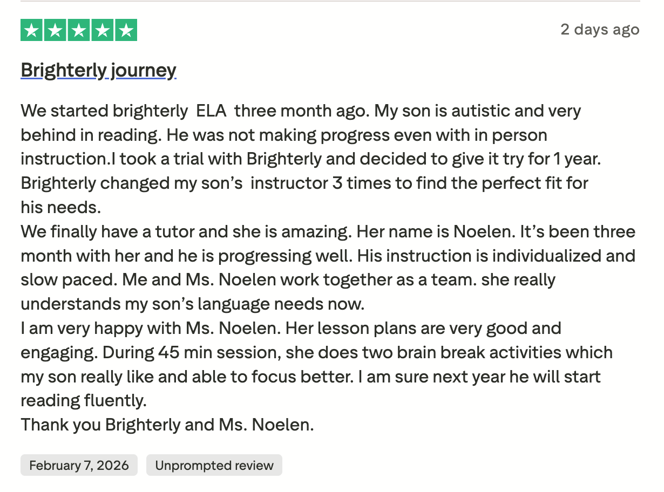
Task: Click the "February 7, 2026" date badge
Action: click(79, 465)
